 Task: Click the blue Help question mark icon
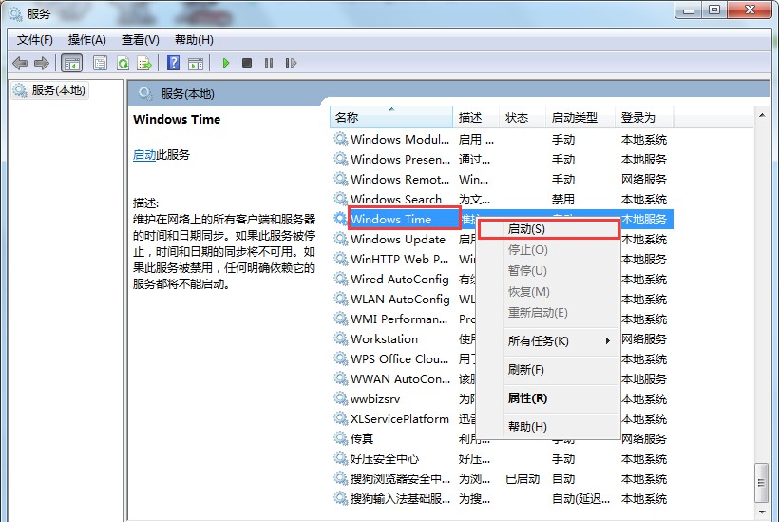coord(173,64)
